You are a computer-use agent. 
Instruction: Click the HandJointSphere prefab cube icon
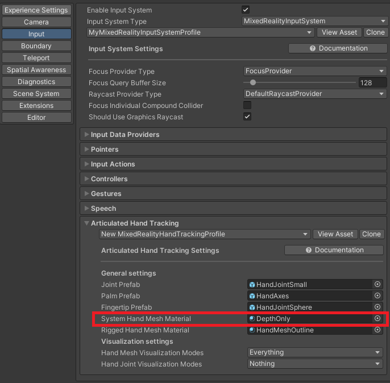coord(252,307)
